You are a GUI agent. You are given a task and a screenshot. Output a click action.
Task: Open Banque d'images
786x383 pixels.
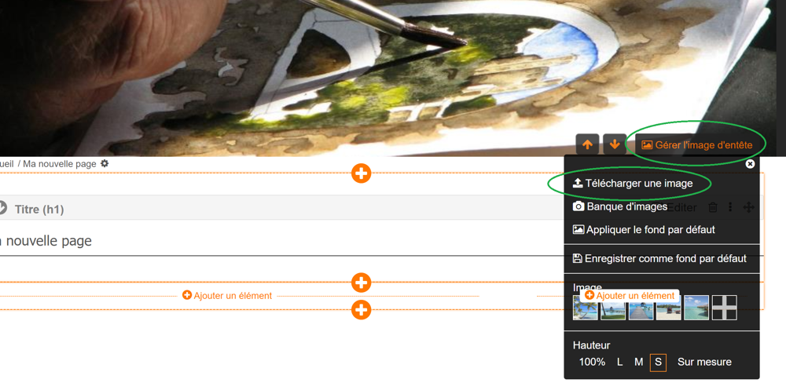[x=619, y=206]
